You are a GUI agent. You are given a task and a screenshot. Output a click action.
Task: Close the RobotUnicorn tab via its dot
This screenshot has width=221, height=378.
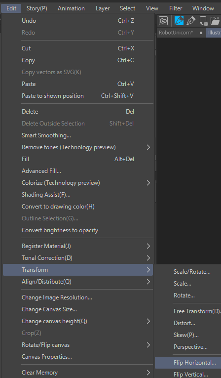[201, 33]
